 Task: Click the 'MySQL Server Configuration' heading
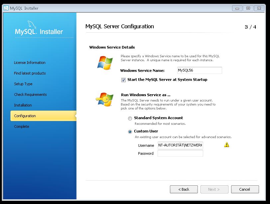tap(120, 26)
